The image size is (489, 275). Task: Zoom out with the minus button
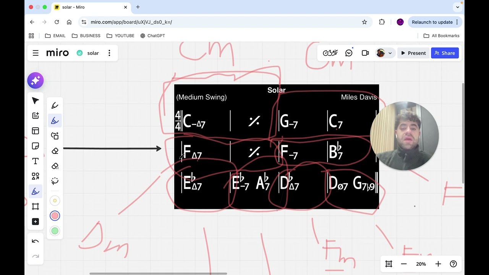(404, 264)
